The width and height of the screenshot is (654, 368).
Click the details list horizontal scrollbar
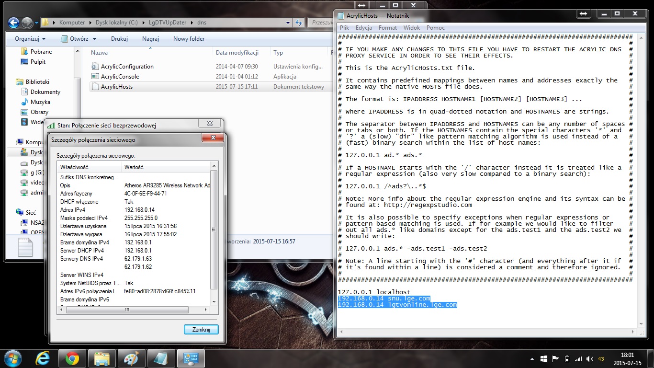click(134, 310)
